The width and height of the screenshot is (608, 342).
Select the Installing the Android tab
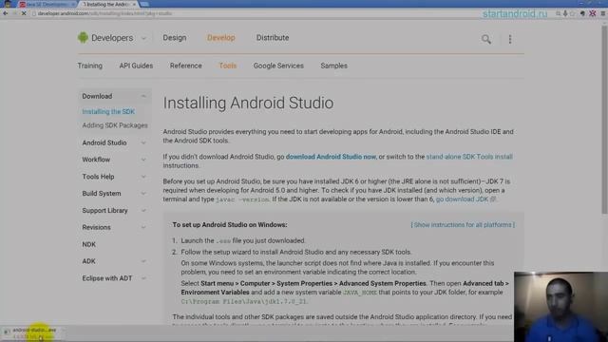coord(108,4)
